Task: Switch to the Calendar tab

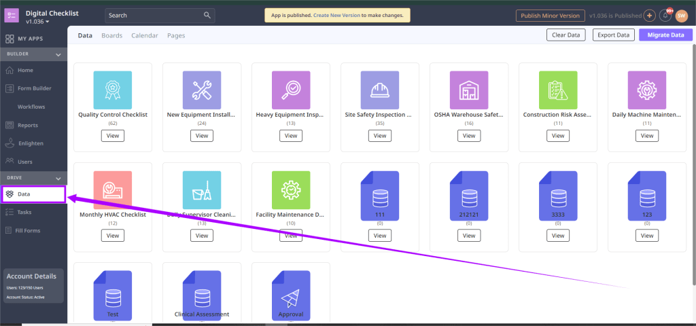Action: (x=145, y=35)
